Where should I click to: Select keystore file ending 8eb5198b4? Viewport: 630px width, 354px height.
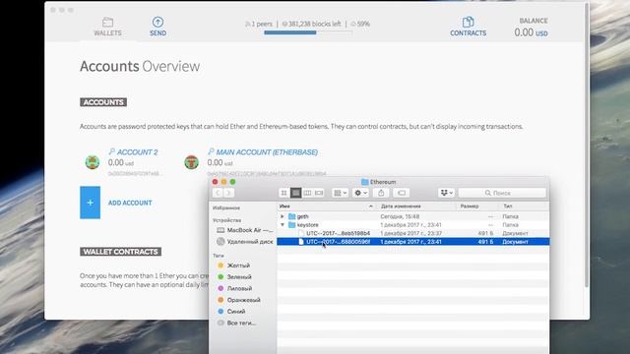click(x=413, y=233)
